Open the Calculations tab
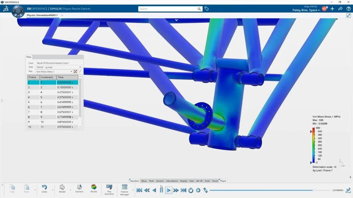 172,181
